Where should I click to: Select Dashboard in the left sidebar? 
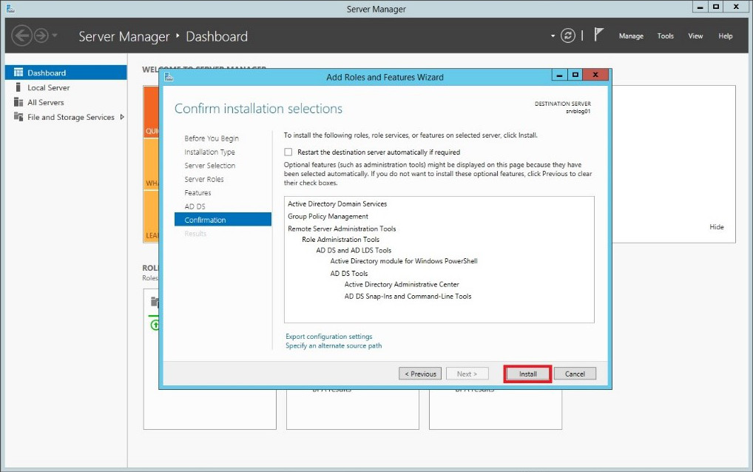tap(66, 73)
